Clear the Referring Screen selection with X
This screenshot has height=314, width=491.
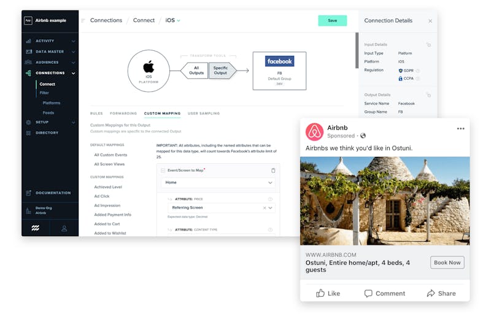point(265,208)
